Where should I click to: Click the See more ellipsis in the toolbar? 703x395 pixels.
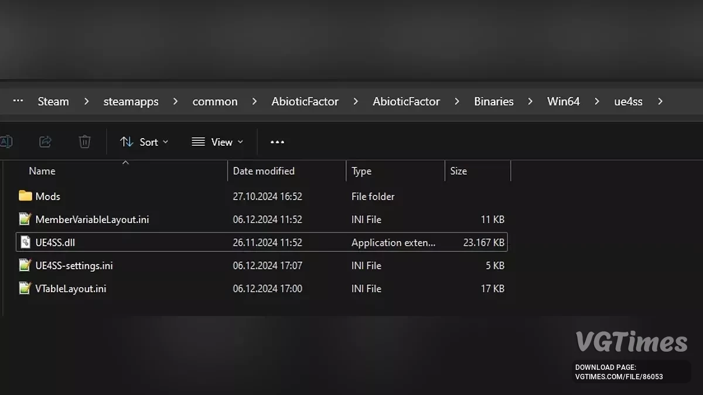pyautogui.click(x=277, y=142)
